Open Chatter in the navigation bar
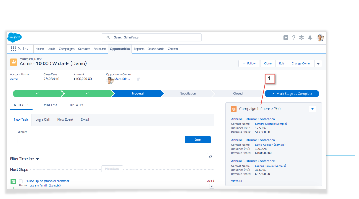This screenshot has width=359, height=199. tap(173, 49)
